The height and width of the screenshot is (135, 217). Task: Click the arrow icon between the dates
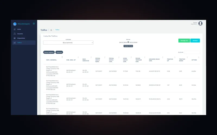(128, 42)
